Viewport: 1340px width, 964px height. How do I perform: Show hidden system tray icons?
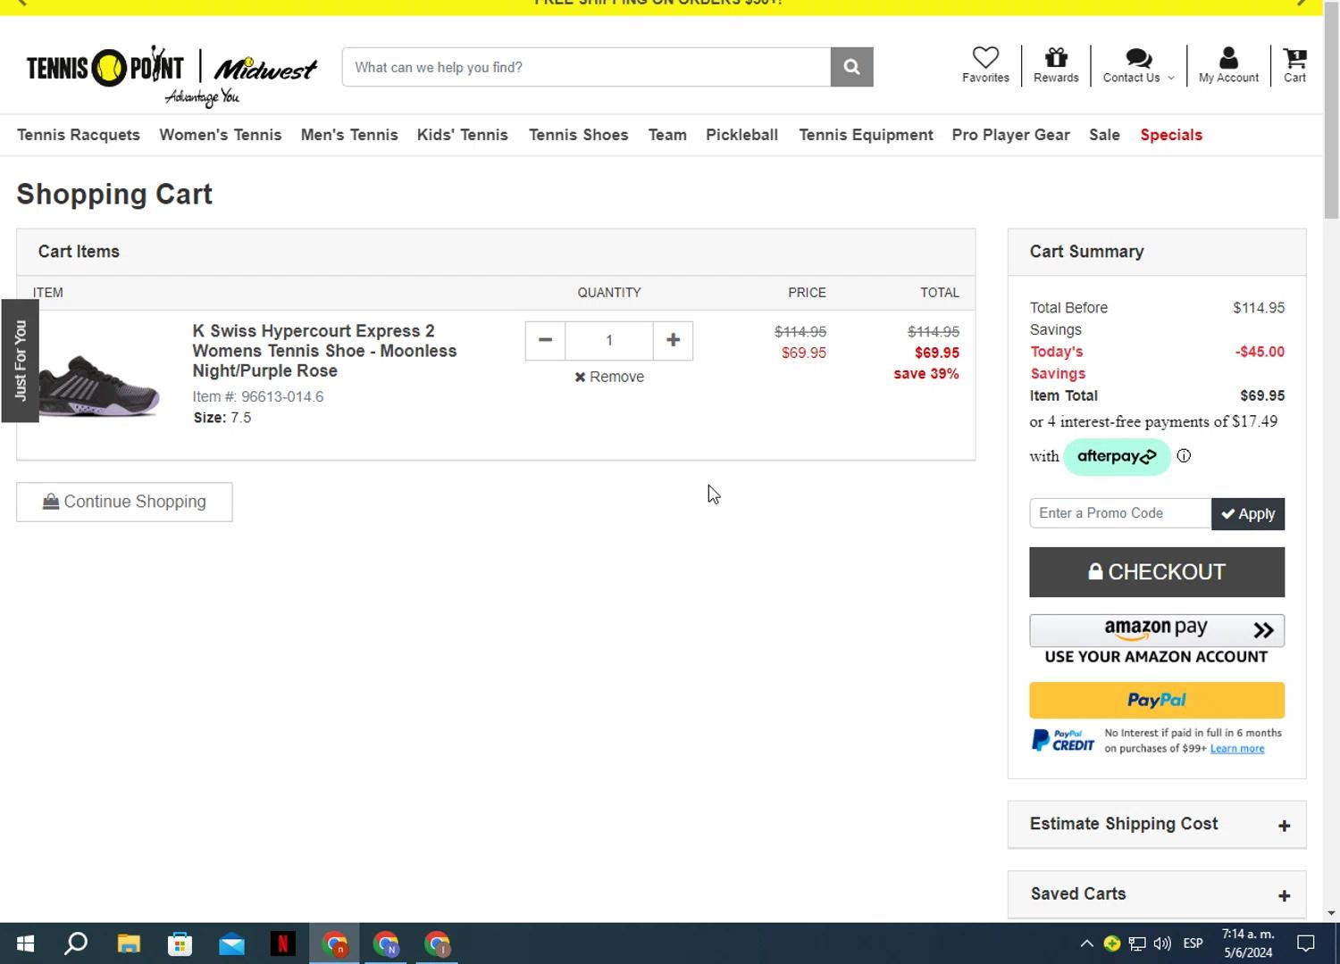(1086, 943)
